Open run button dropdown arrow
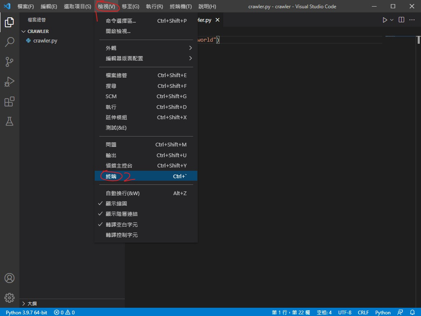 (x=392, y=20)
